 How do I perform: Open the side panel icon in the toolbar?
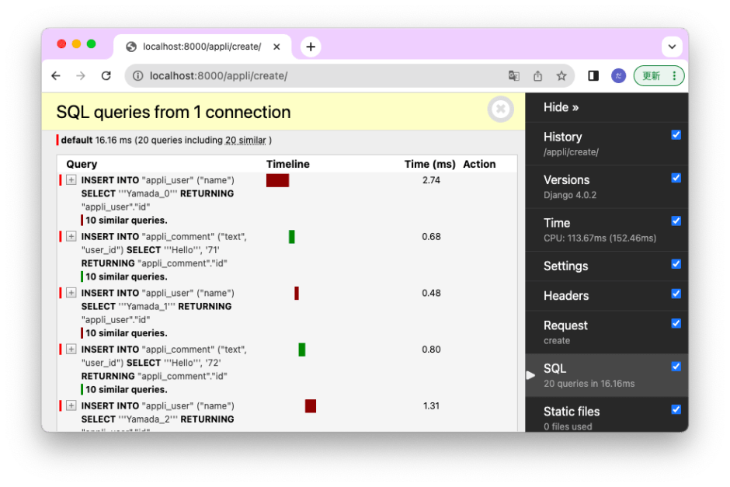pos(593,75)
